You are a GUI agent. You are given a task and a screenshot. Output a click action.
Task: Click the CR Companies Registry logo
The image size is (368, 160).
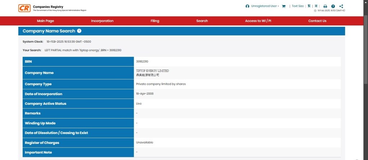[x=24, y=8]
